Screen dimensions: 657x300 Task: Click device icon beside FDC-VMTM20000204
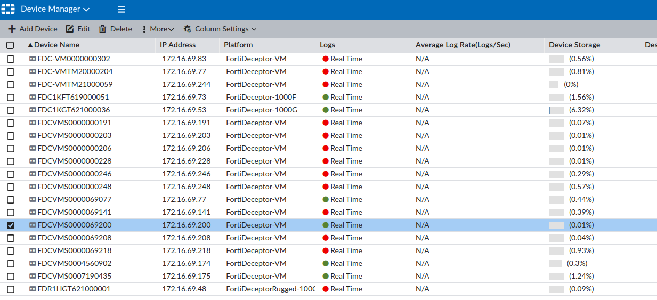click(x=33, y=71)
